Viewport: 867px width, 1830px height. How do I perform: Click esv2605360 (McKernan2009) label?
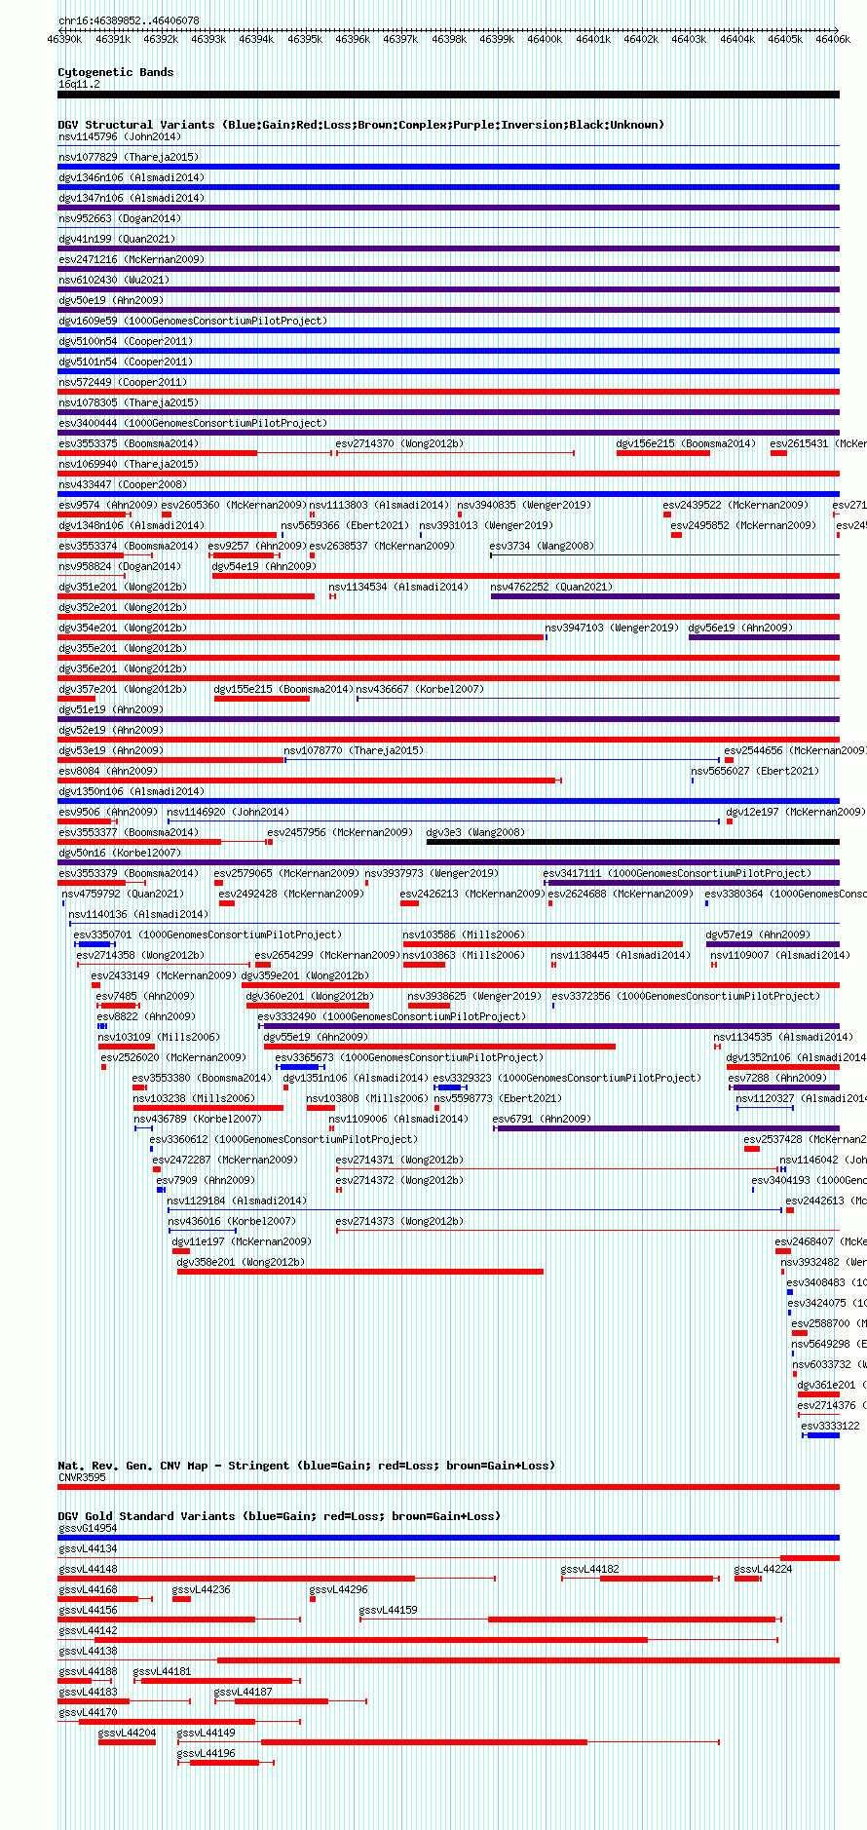click(x=235, y=505)
